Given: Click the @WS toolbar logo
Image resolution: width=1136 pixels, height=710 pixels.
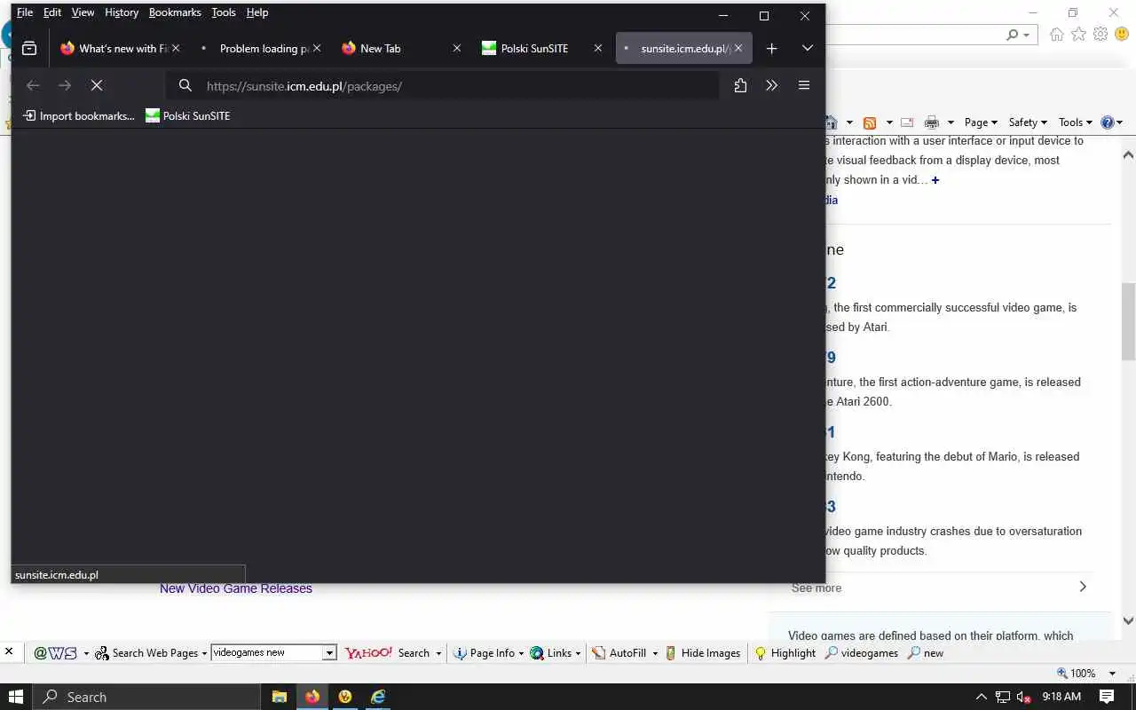Looking at the screenshot, I should [x=55, y=653].
